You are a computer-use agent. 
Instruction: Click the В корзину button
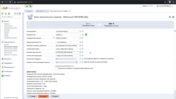point(43,96)
